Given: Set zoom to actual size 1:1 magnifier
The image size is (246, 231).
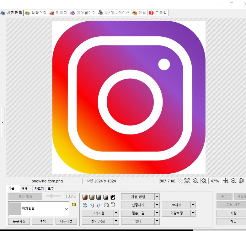Looking at the screenshot, I should click(x=195, y=181).
